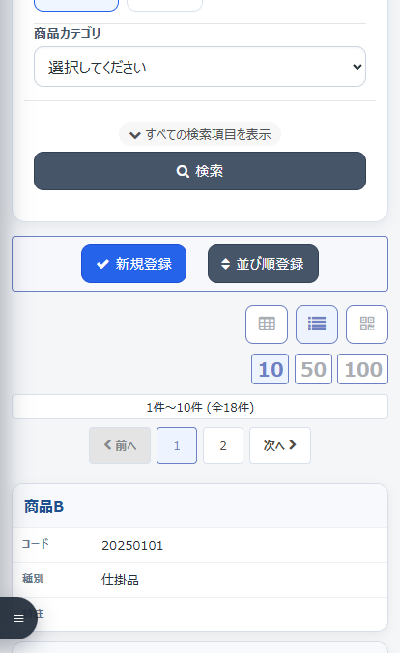Go to page 2
The image size is (400, 653).
pyautogui.click(x=223, y=445)
